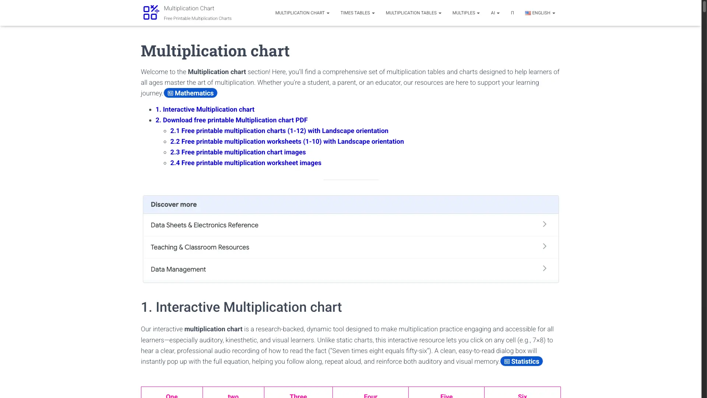Open the ENGLISH language selector

point(540,13)
